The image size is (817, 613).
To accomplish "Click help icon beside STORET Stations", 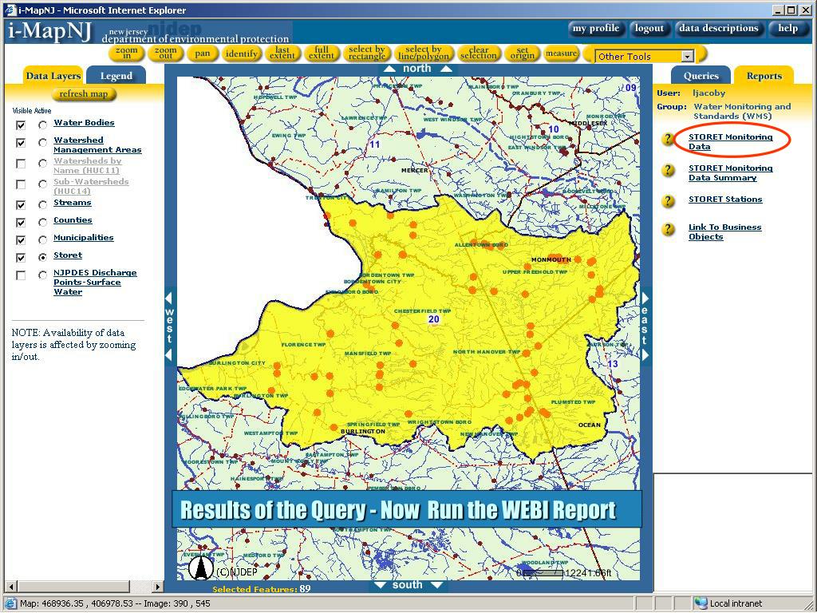I will tap(668, 201).
